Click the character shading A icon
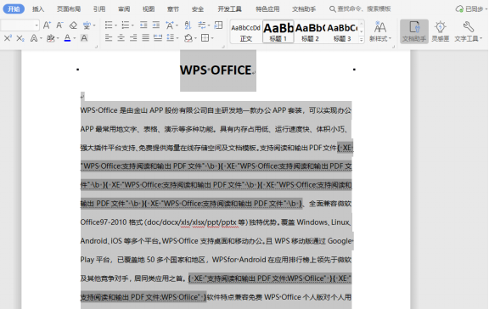The image size is (489, 309). (84, 38)
